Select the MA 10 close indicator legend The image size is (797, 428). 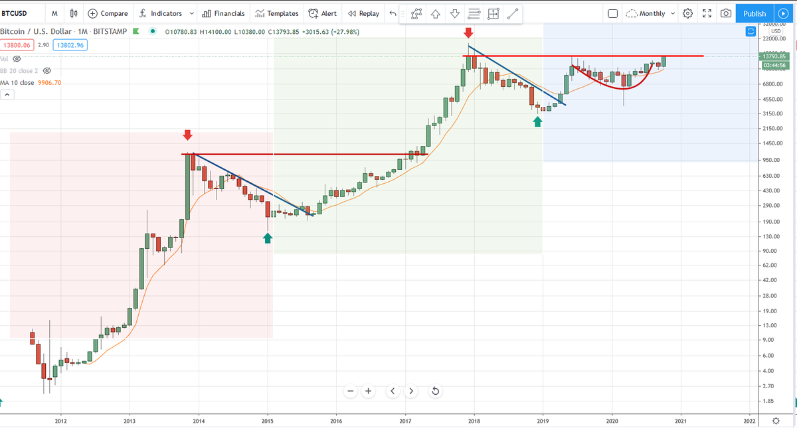tap(31, 82)
